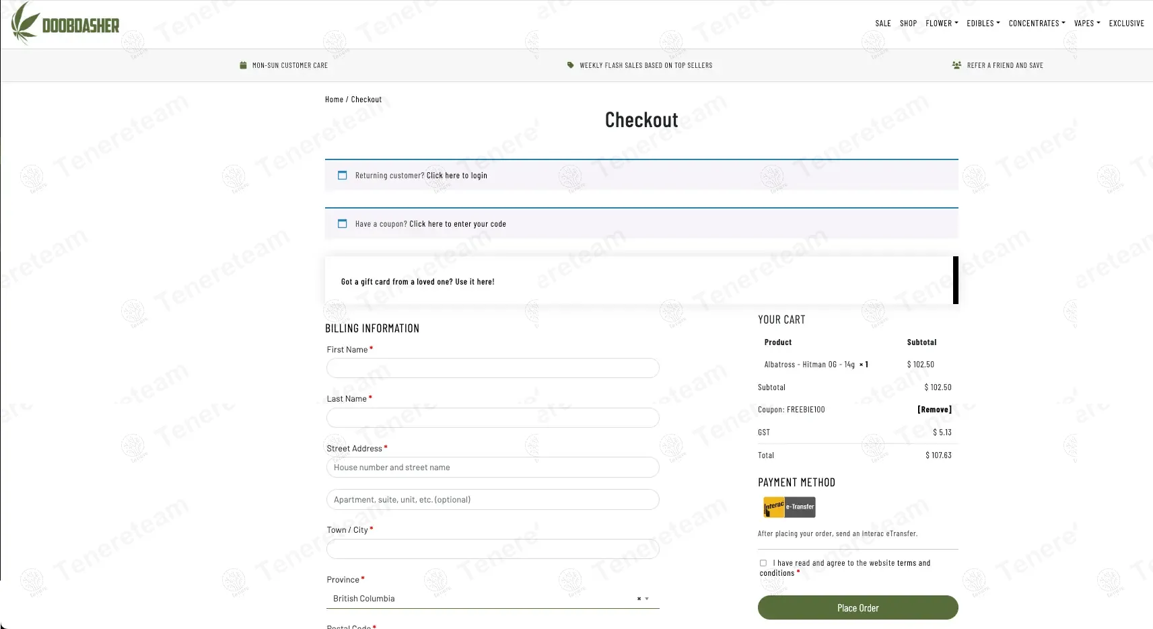
Task: Click the calendar icon beside Mon-Sun Customer Care
Action: tap(243, 65)
